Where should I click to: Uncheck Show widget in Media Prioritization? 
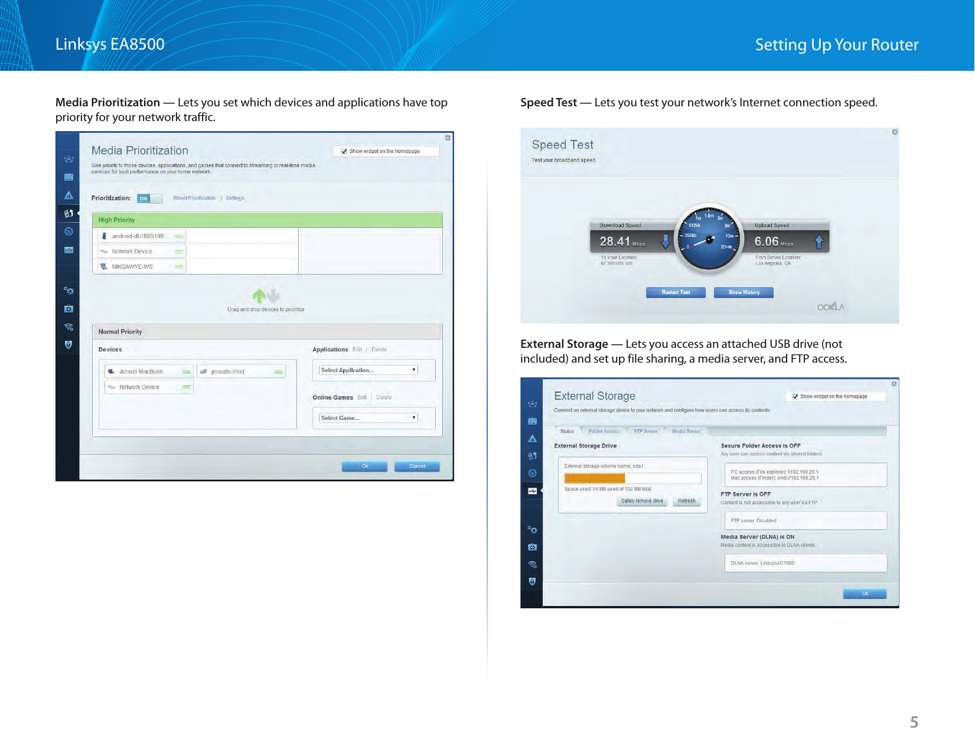pos(344,151)
